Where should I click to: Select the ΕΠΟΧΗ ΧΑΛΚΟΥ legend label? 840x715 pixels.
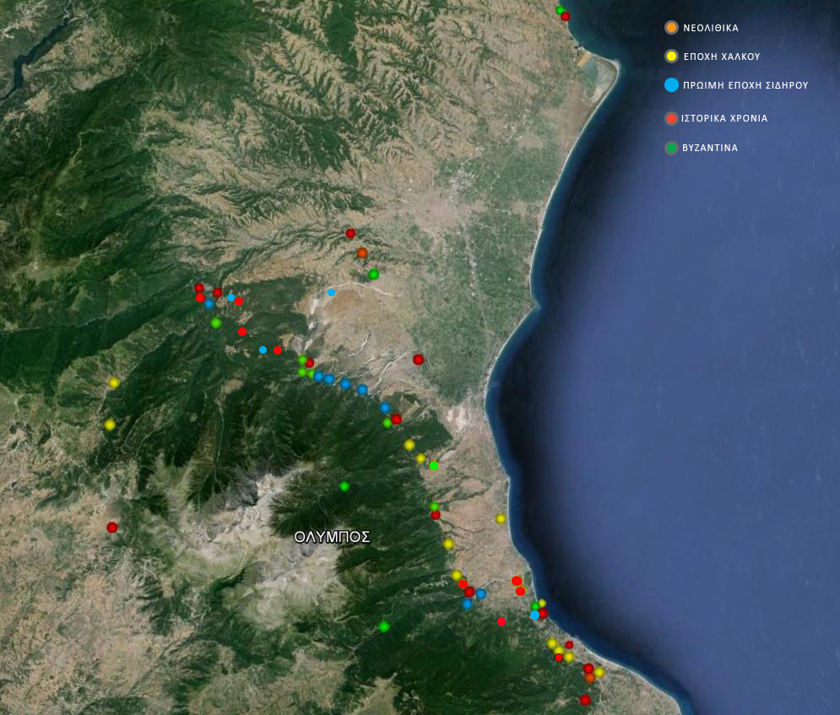pos(722,57)
